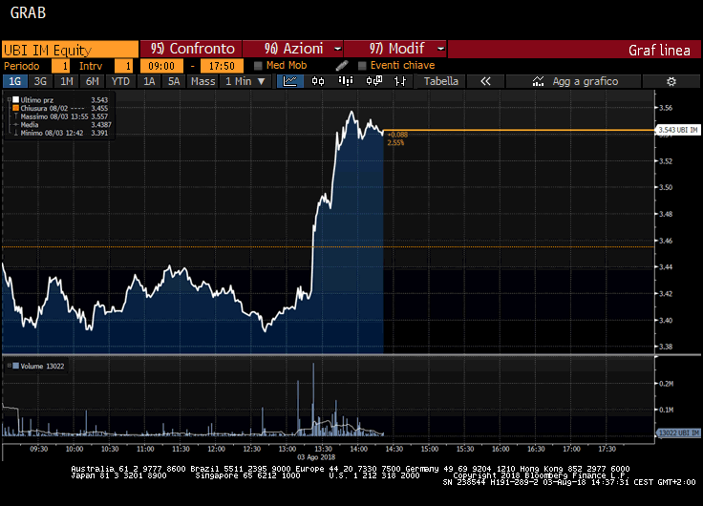703x506 pixels.
Task: Click the Media 3.4387 legend row
Action: point(63,125)
